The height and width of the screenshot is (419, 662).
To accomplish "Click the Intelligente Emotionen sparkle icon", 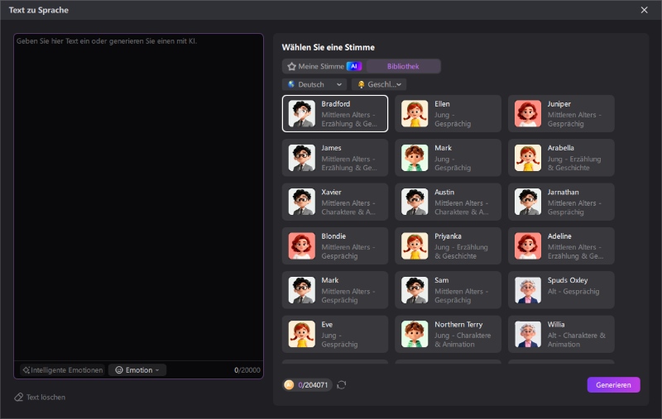I will 26,370.
